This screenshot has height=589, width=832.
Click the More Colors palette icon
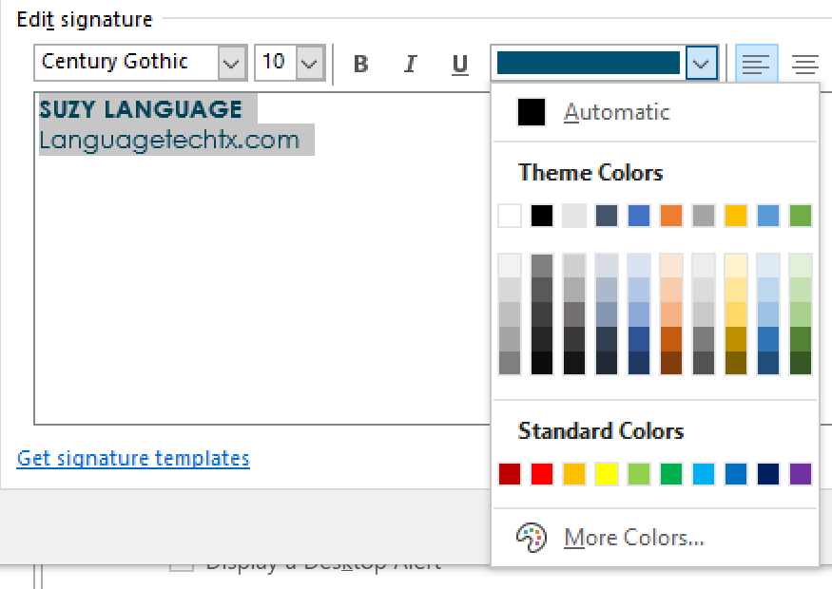531,538
